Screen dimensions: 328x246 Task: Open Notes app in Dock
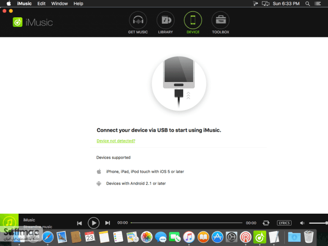pos(104,237)
